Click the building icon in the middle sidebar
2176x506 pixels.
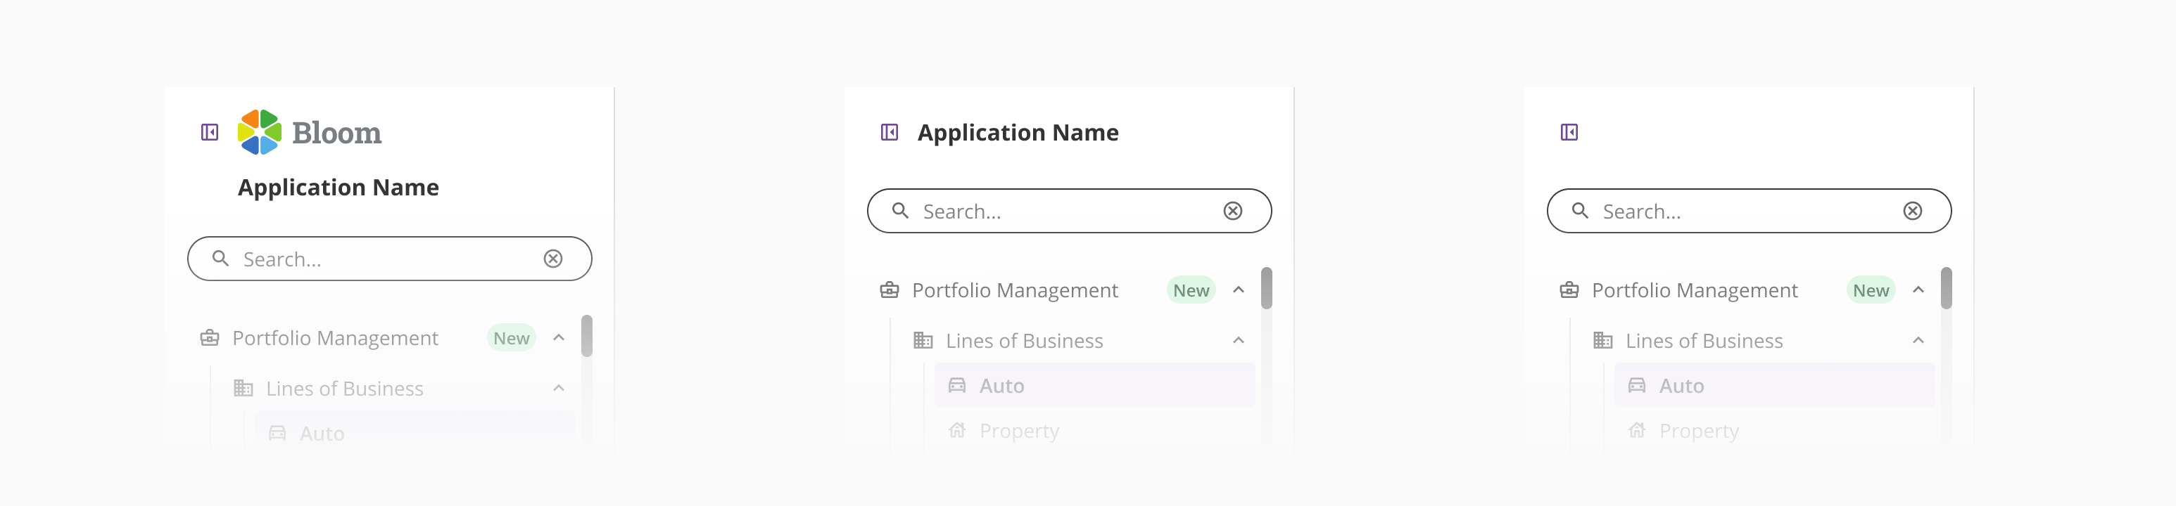[923, 341]
